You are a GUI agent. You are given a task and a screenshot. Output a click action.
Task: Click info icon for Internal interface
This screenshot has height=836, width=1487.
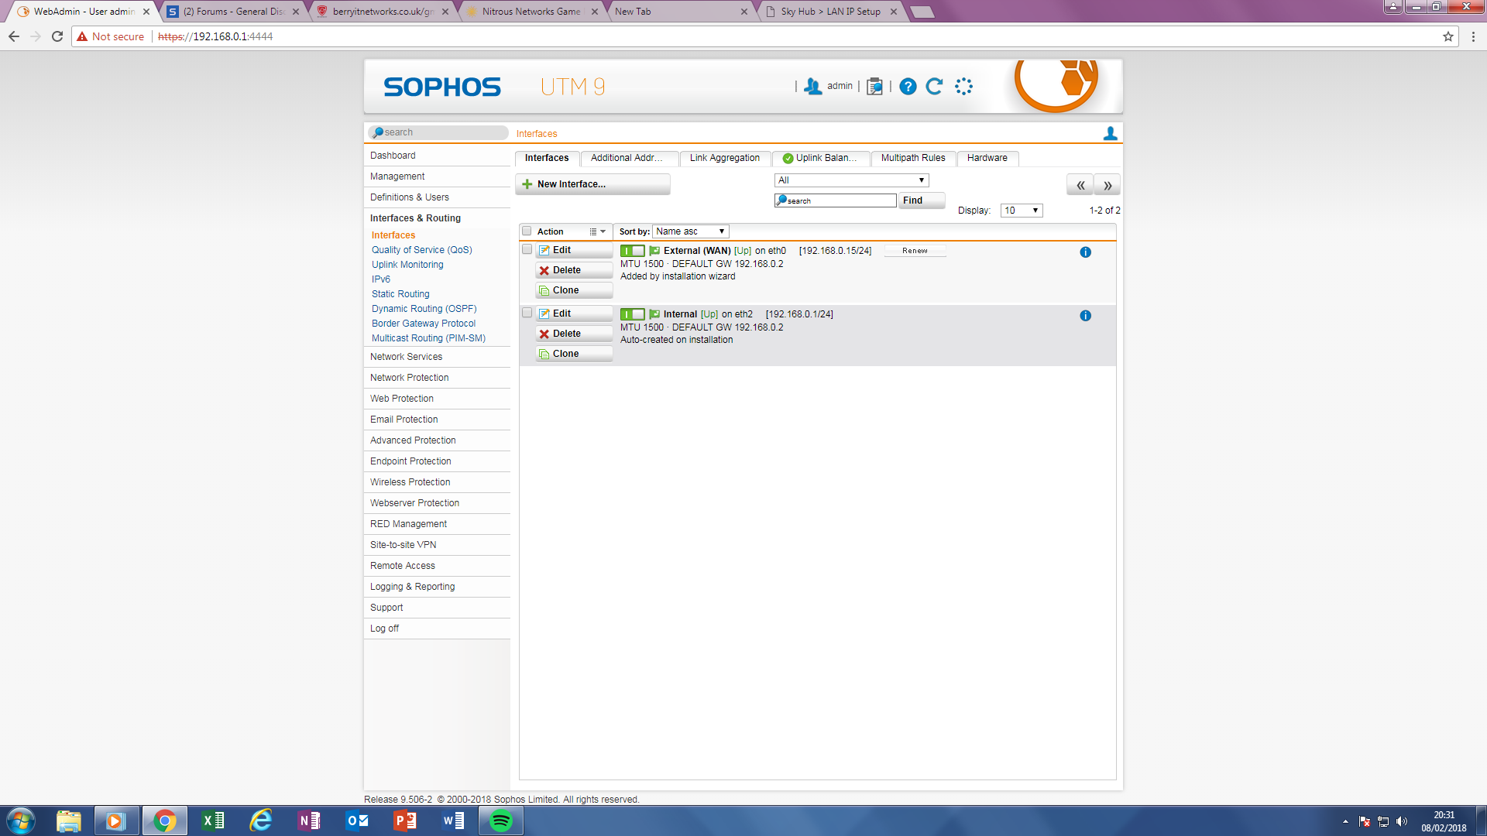[x=1085, y=316]
